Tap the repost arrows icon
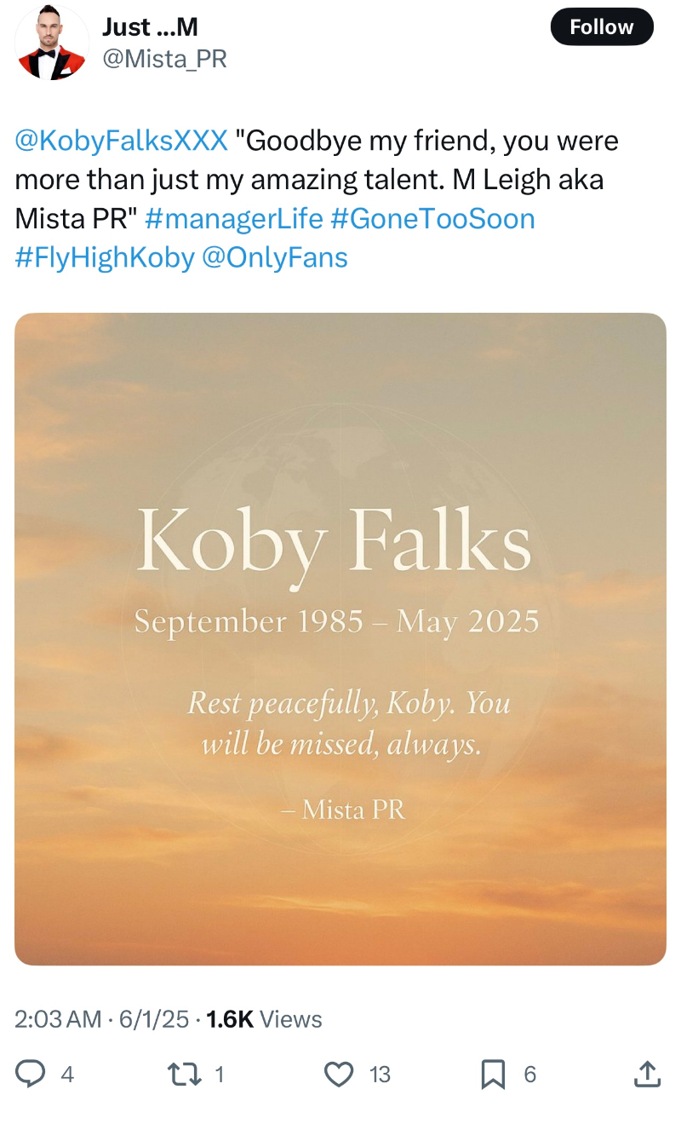Viewport: 681px width, 1124px height. tap(185, 1074)
